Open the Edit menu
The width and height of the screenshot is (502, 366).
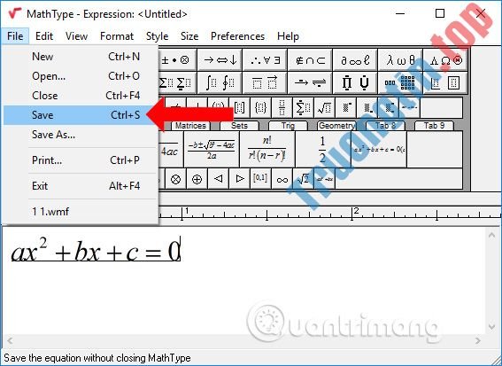coord(44,36)
